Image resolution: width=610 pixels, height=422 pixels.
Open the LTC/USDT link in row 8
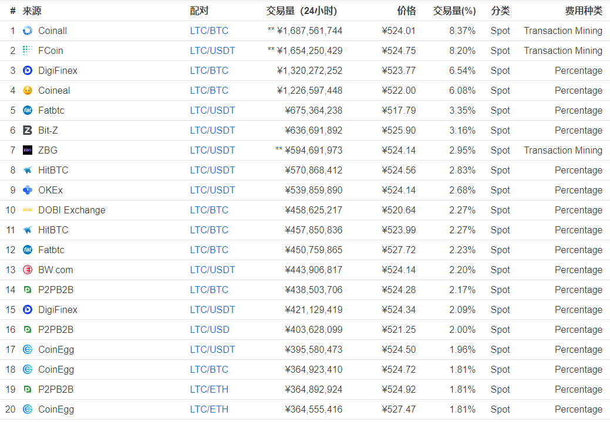coord(213,170)
